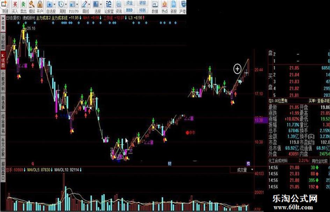Click the 14:56 trade row with 192

point(299,187)
